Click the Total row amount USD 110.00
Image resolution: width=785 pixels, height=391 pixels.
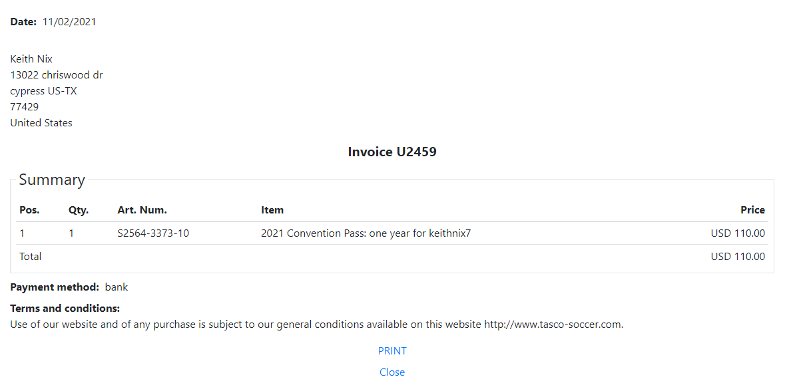coord(738,257)
